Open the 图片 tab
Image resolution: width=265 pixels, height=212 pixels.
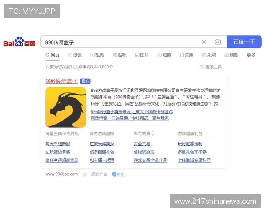[142, 55]
